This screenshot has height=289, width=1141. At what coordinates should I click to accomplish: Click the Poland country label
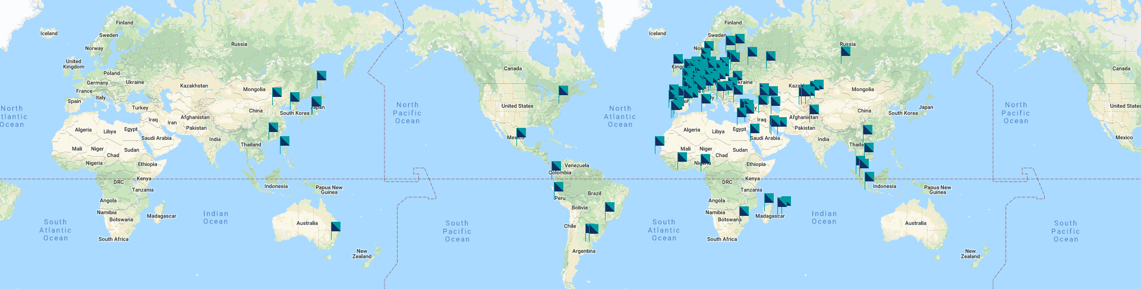(112, 73)
